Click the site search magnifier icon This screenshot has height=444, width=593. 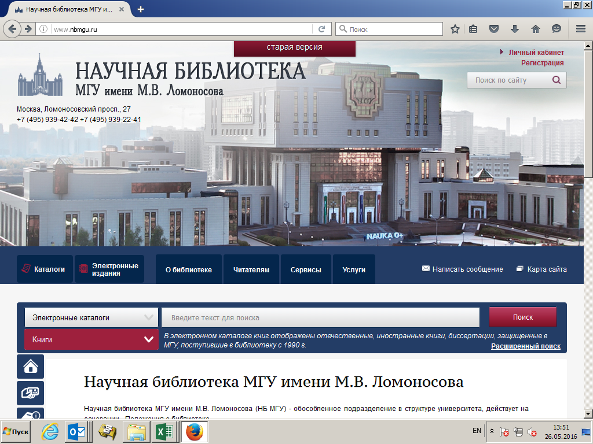tap(557, 80)
